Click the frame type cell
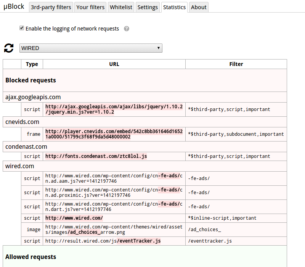The image size is (305, 267). point(32,134)
